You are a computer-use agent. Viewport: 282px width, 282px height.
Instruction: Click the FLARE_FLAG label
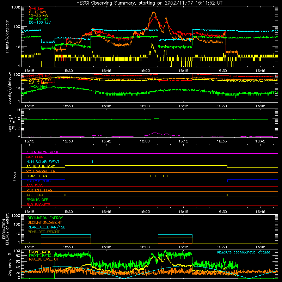37,176
